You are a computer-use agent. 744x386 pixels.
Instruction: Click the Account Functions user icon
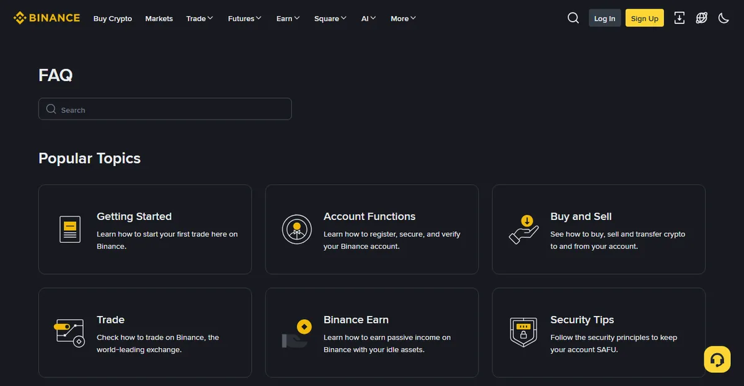pyautogui.click(x=297, y=229)
